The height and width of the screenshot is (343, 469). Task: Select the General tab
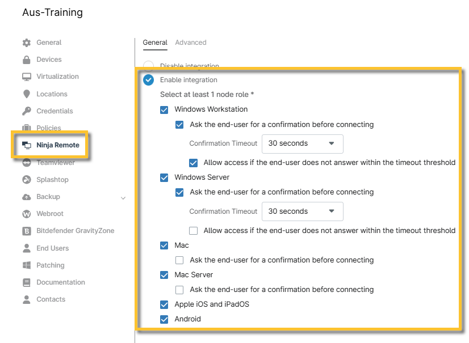(x=155, y=43)
